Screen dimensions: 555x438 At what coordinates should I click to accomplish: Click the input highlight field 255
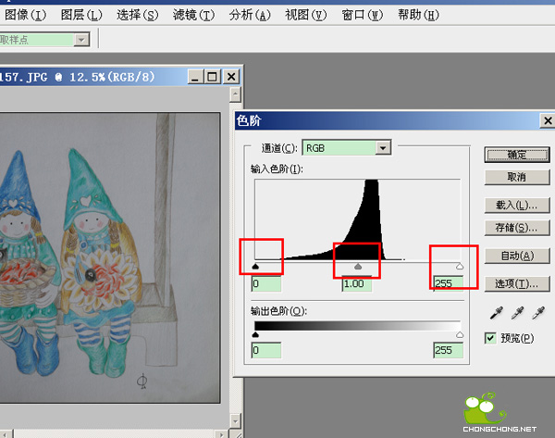point(448,284)
